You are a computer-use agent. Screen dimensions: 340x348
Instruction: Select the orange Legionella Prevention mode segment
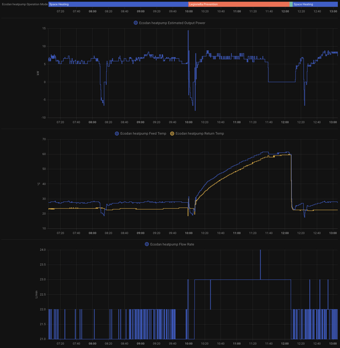pos(239,4)
